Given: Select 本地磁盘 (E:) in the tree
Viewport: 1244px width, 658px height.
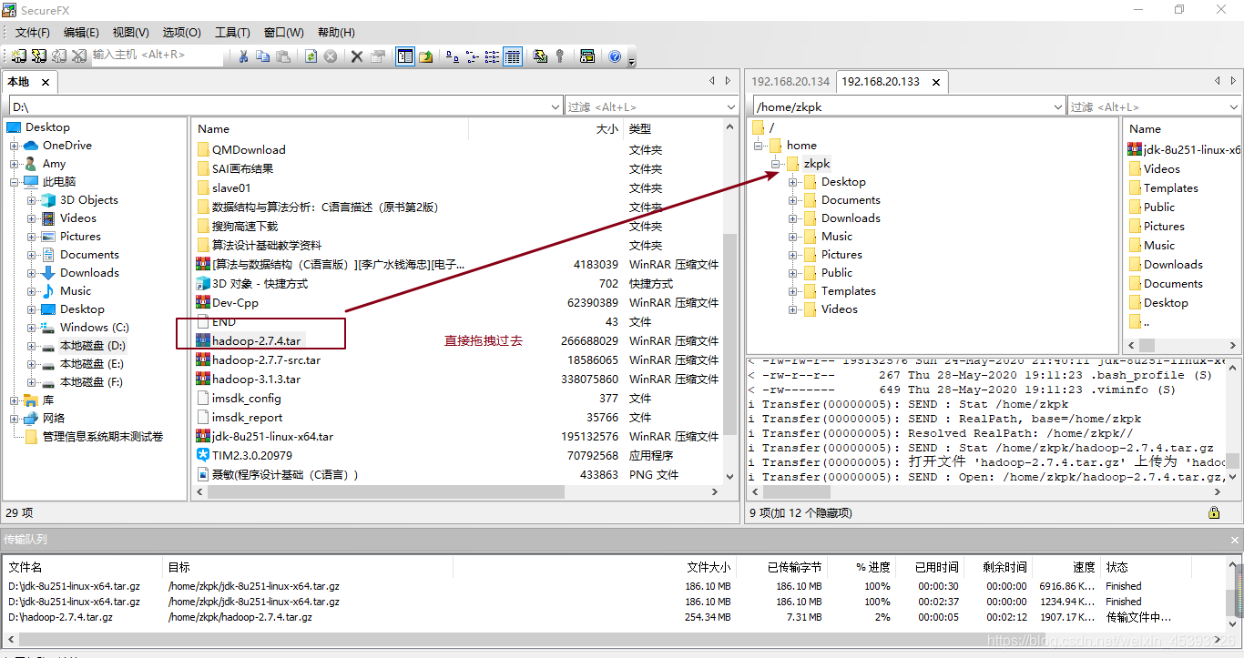Looking at the screenshot, I should coord(91,364).
